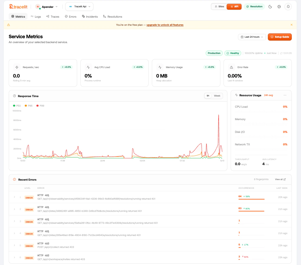301x265 pixels.
Task: Open the Apender workspace dropdown
Action: 47,7
